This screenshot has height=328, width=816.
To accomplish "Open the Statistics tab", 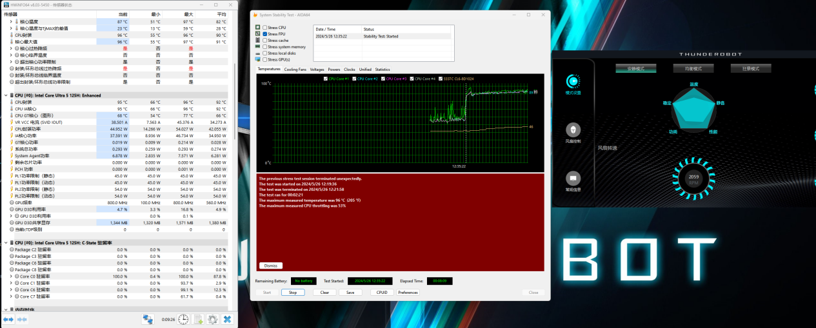I will click(x=383, y=69).
